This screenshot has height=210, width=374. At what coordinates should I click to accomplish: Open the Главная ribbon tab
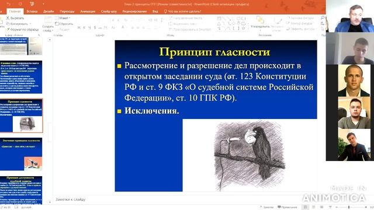tap(15, 11)
